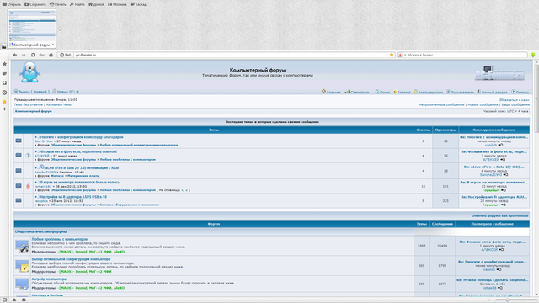Open the downloads panel icon in sidebar
Image resolution: width=539 pixels, height=303 pixels.
4,82
